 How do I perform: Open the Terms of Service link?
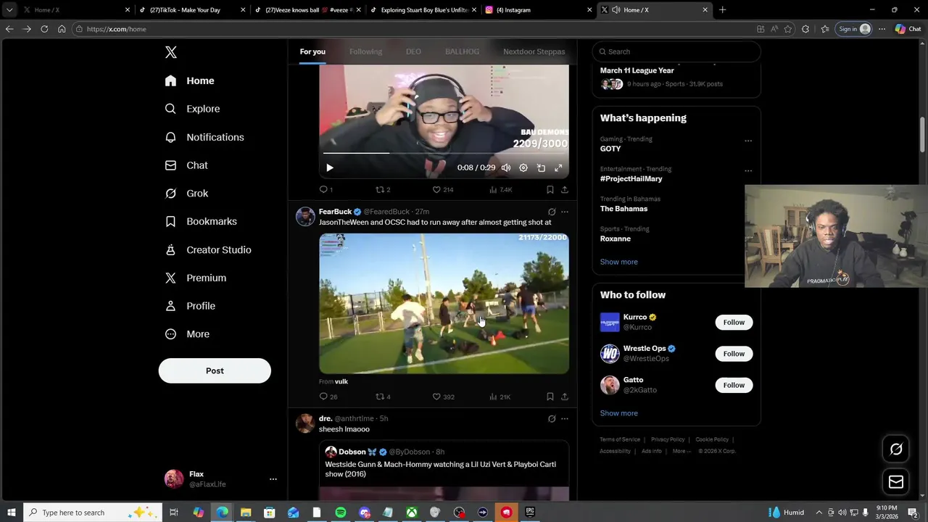620,439
